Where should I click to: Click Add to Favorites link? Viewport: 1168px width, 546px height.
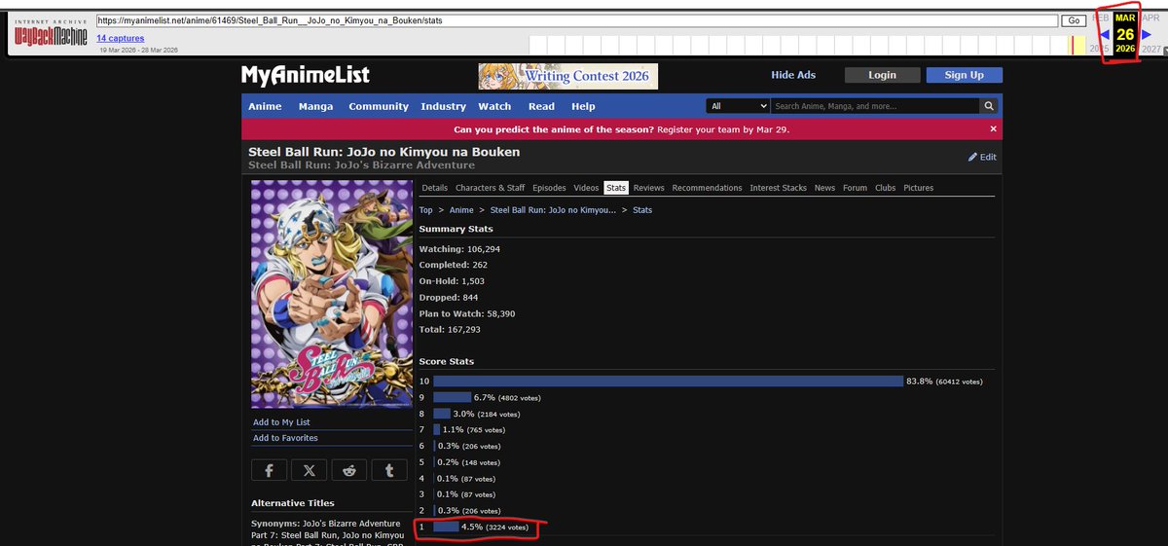285,438
